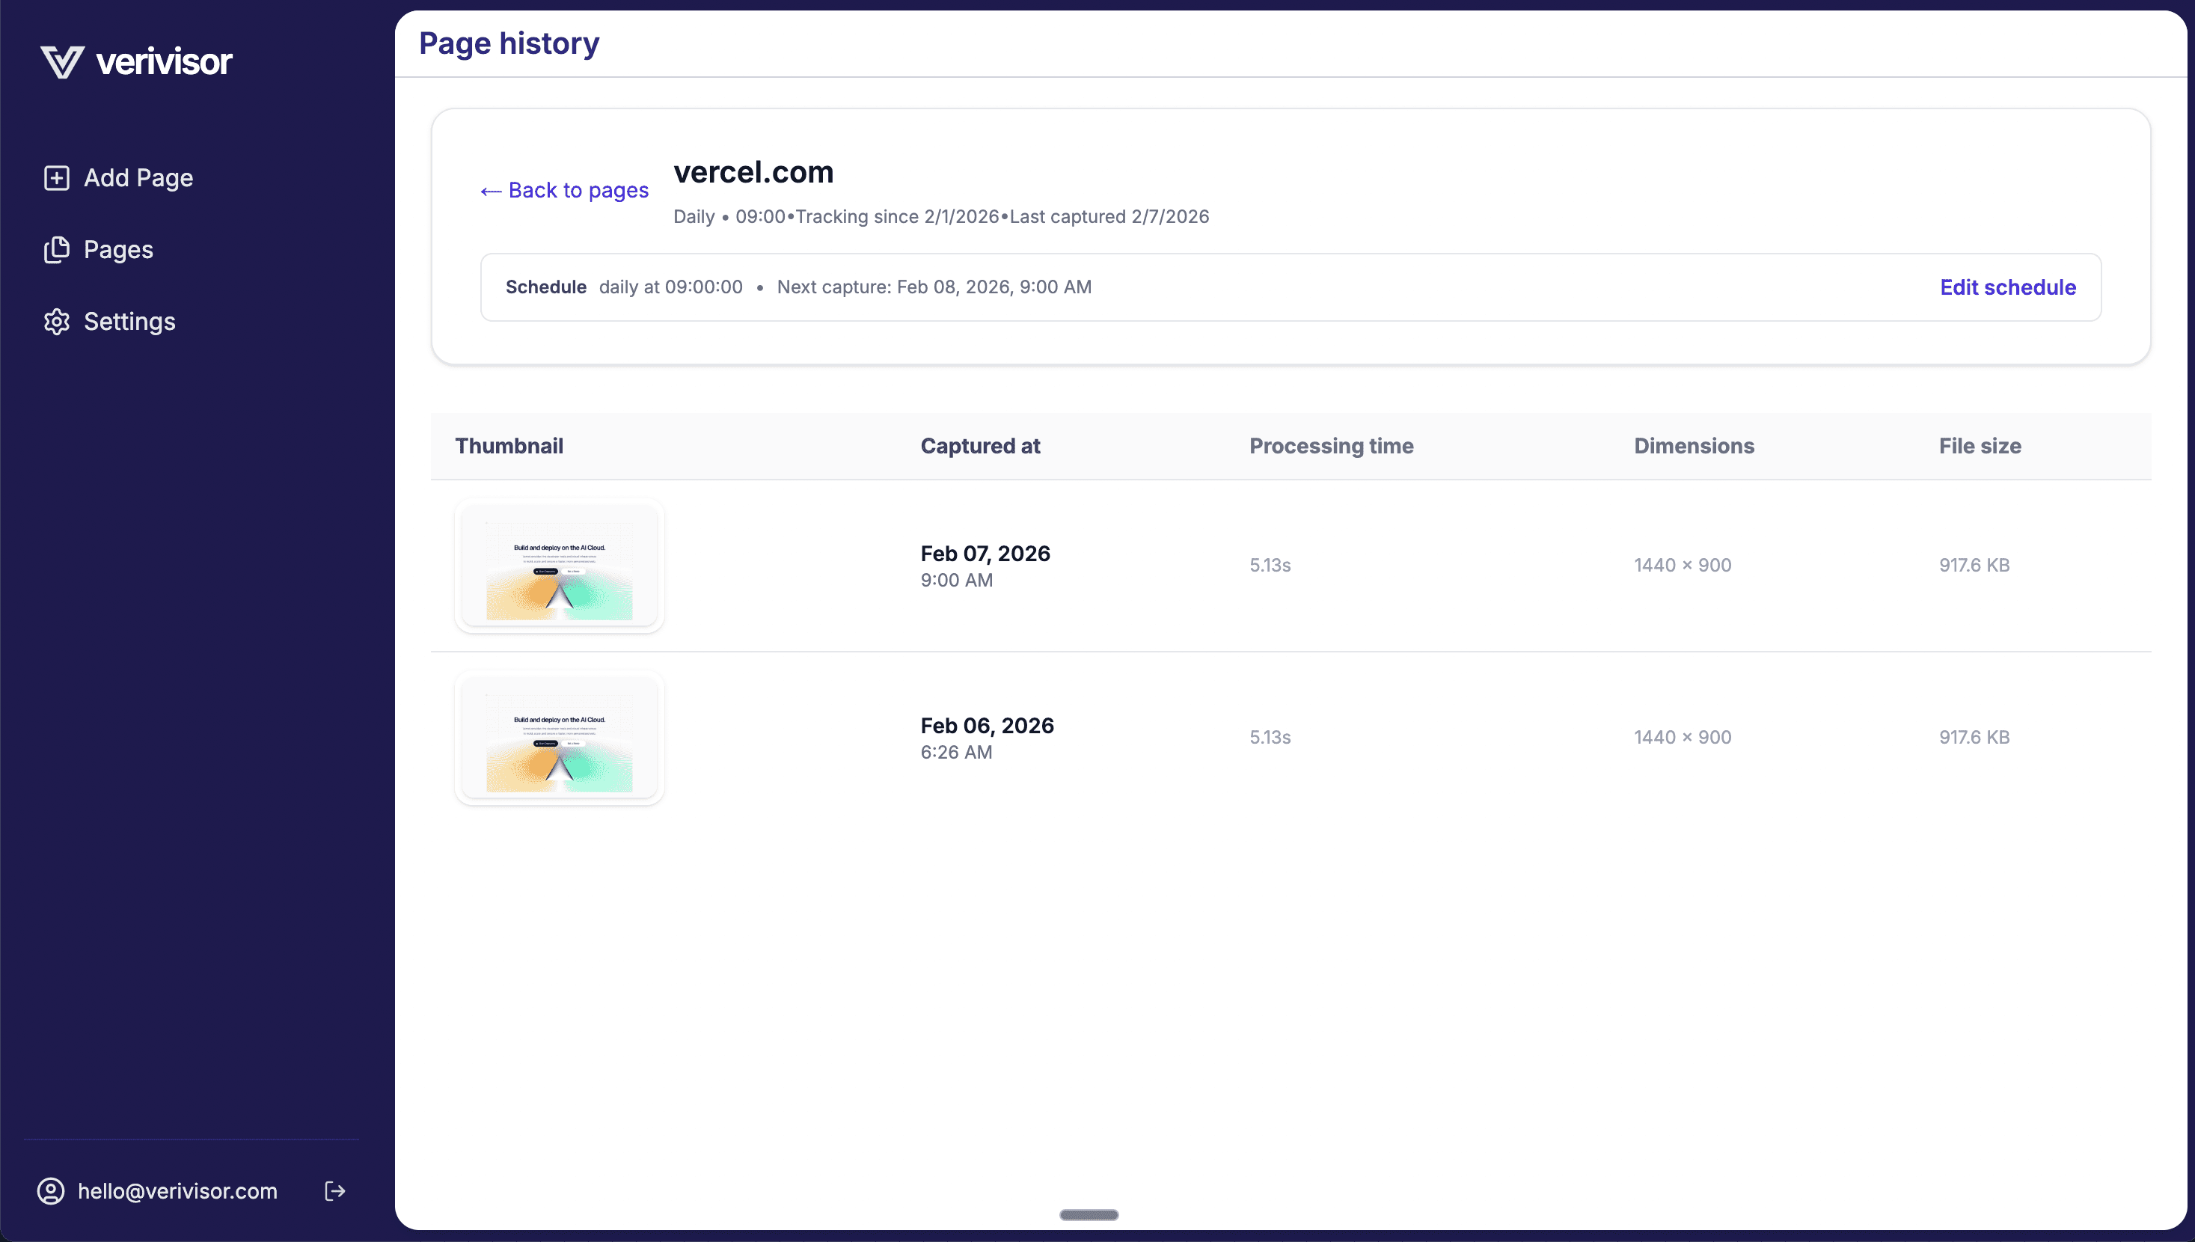Select the Captured at column header
2195x1242 pixels.
[980, 445]
